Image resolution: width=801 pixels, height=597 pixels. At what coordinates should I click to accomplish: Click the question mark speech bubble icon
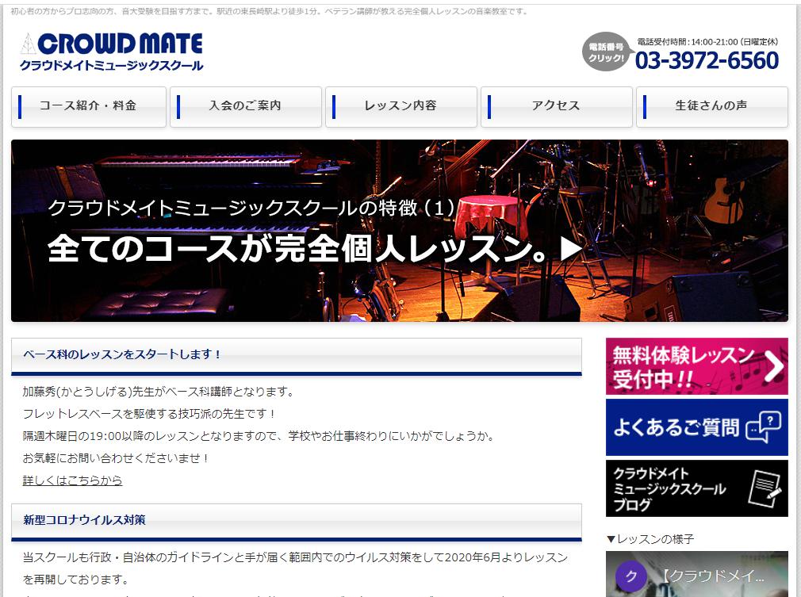(764, 427)
